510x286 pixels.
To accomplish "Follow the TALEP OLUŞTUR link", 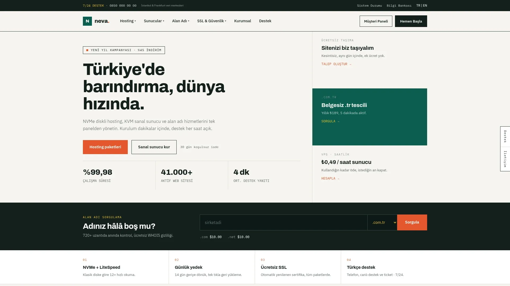I will click(x=336, y=64).
